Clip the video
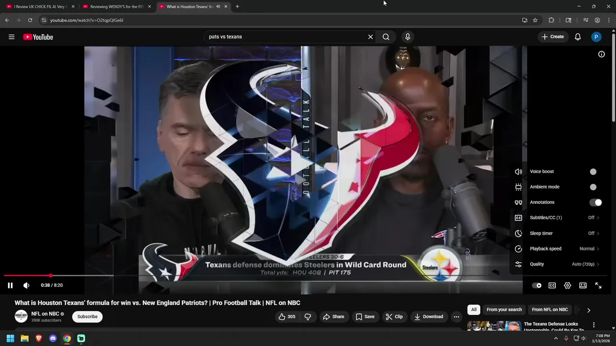 394,317
